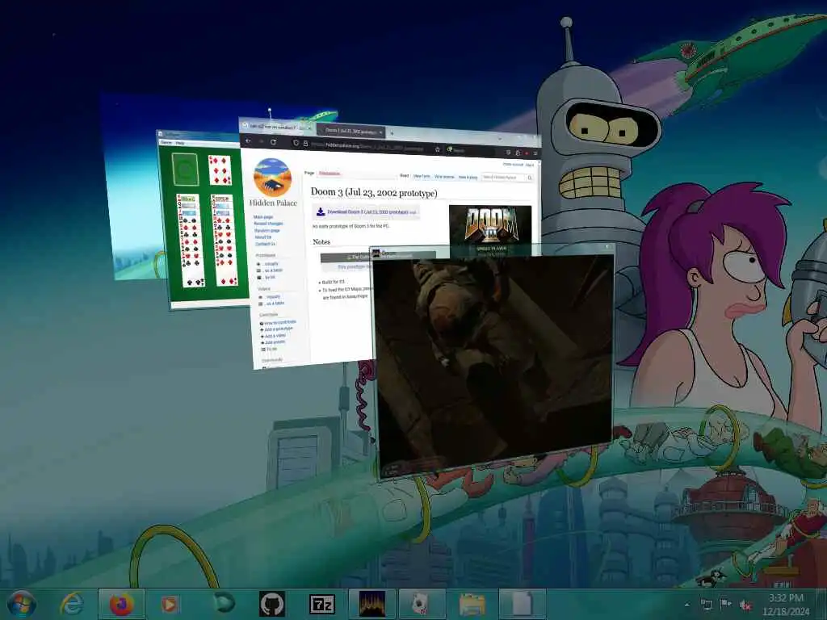Open the Random page sidebar link
Image resolution: width=827 pixels, height=620 pixels.
[x=267, y=230]
